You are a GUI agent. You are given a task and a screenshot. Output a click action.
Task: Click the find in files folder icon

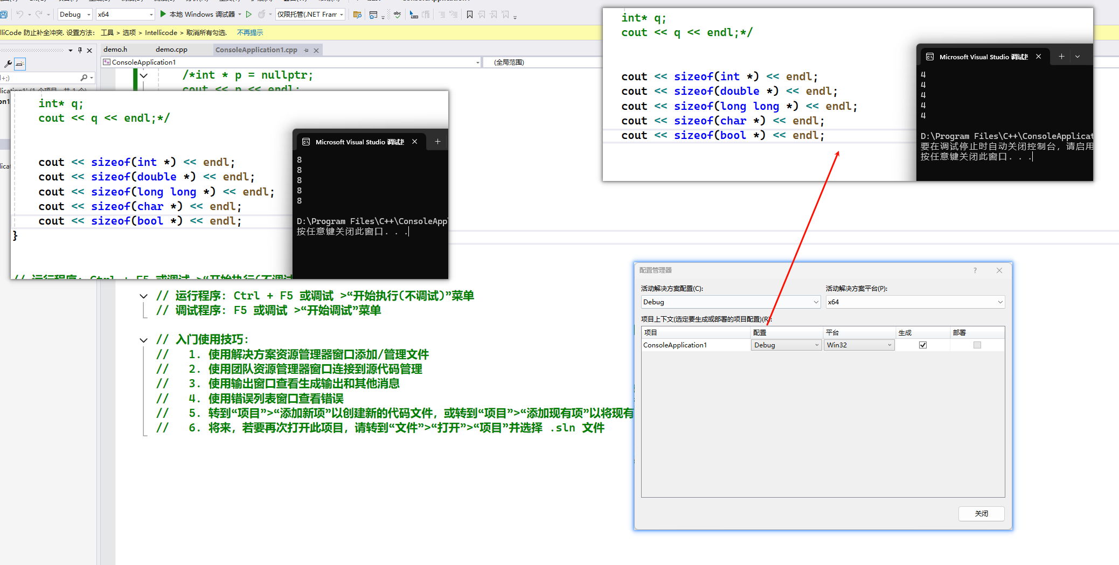(357, 15)
